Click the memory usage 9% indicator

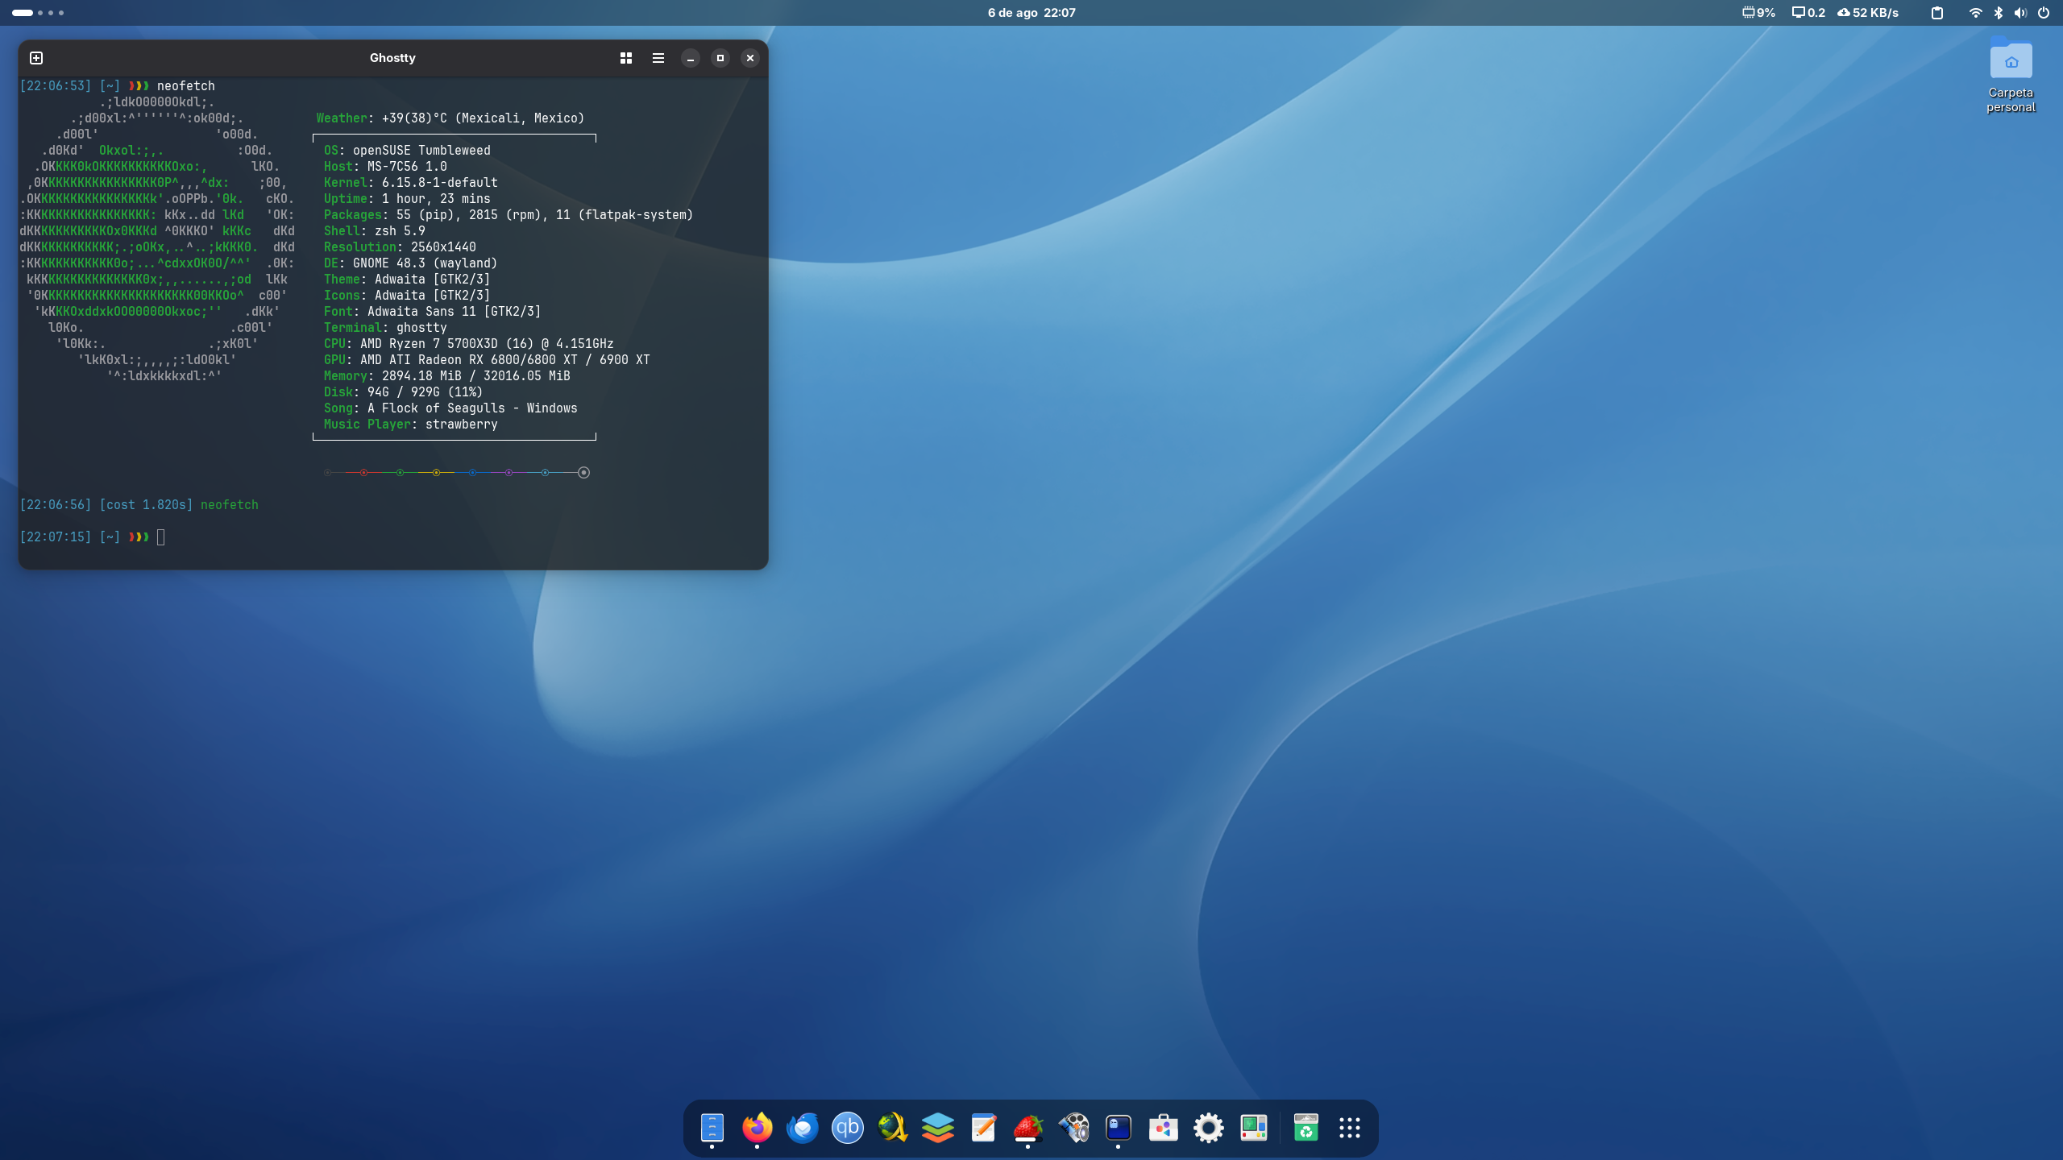coord(1758,13)
